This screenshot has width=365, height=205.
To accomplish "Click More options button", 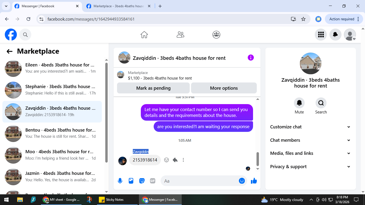I will tap(224, 88).
